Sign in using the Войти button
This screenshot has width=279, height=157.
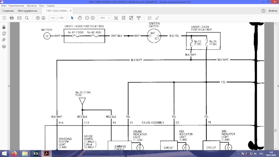tap(273, 11)
